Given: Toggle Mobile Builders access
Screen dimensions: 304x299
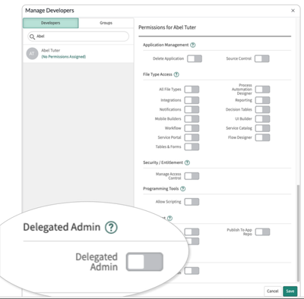Looking at the screenshot, I should (192, 119).
